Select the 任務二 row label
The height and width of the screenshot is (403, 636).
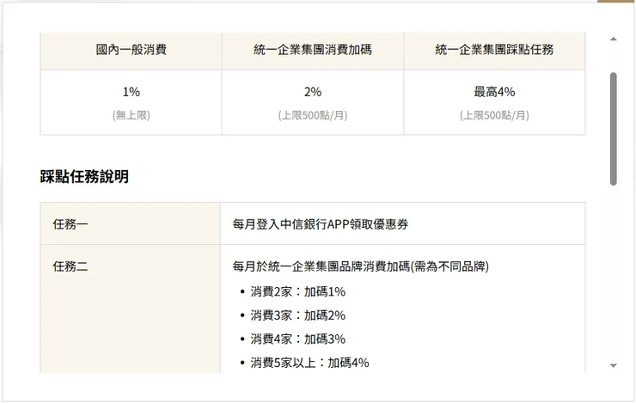tap(70, 266)
